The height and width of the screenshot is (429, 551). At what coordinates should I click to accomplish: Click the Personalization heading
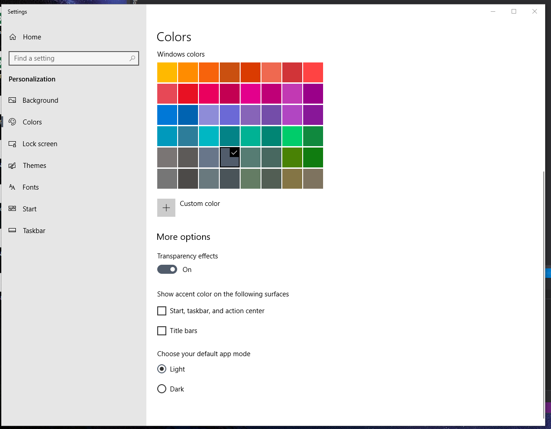(32, 79)
